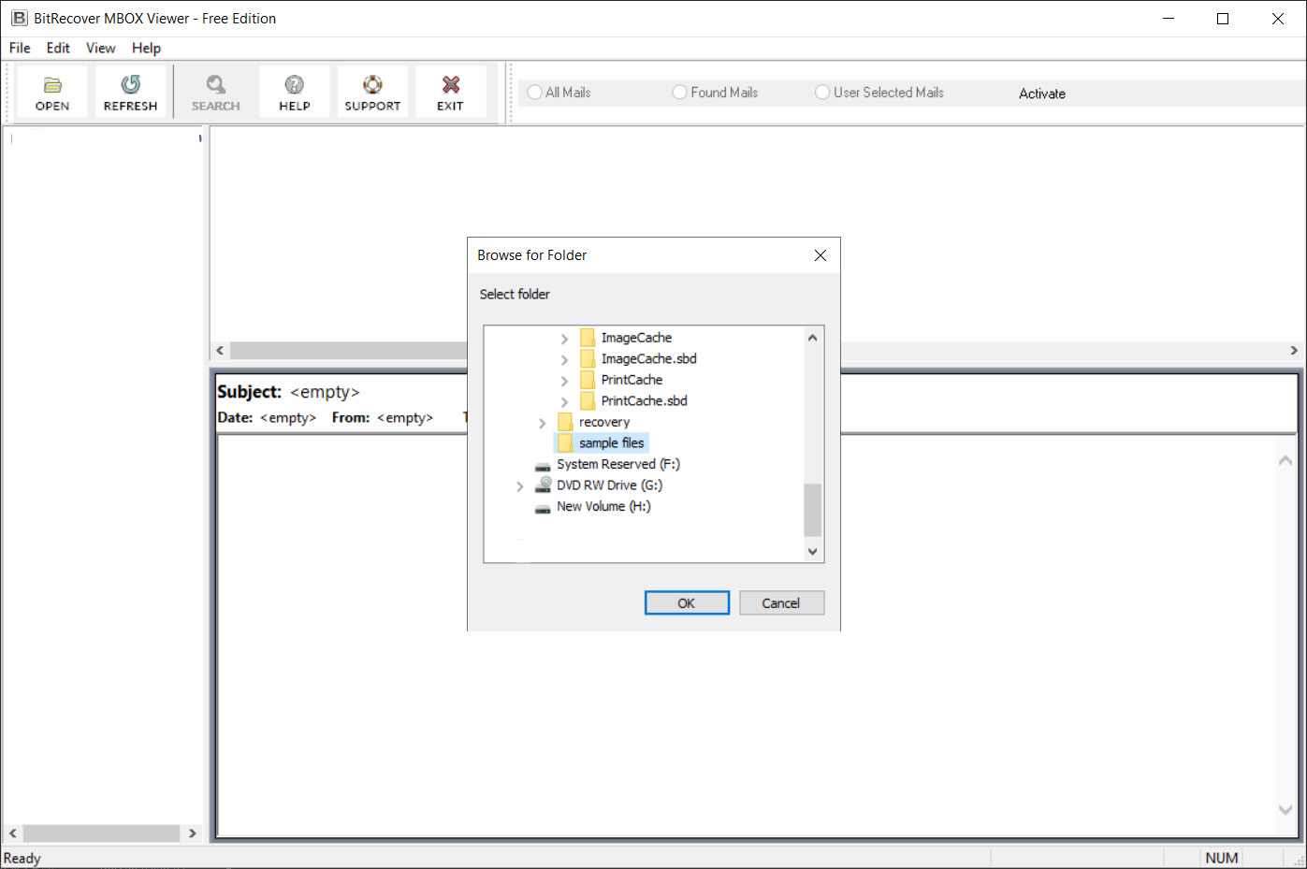Click the PrintCache.sbd folder icon

[x=588, y=401]
